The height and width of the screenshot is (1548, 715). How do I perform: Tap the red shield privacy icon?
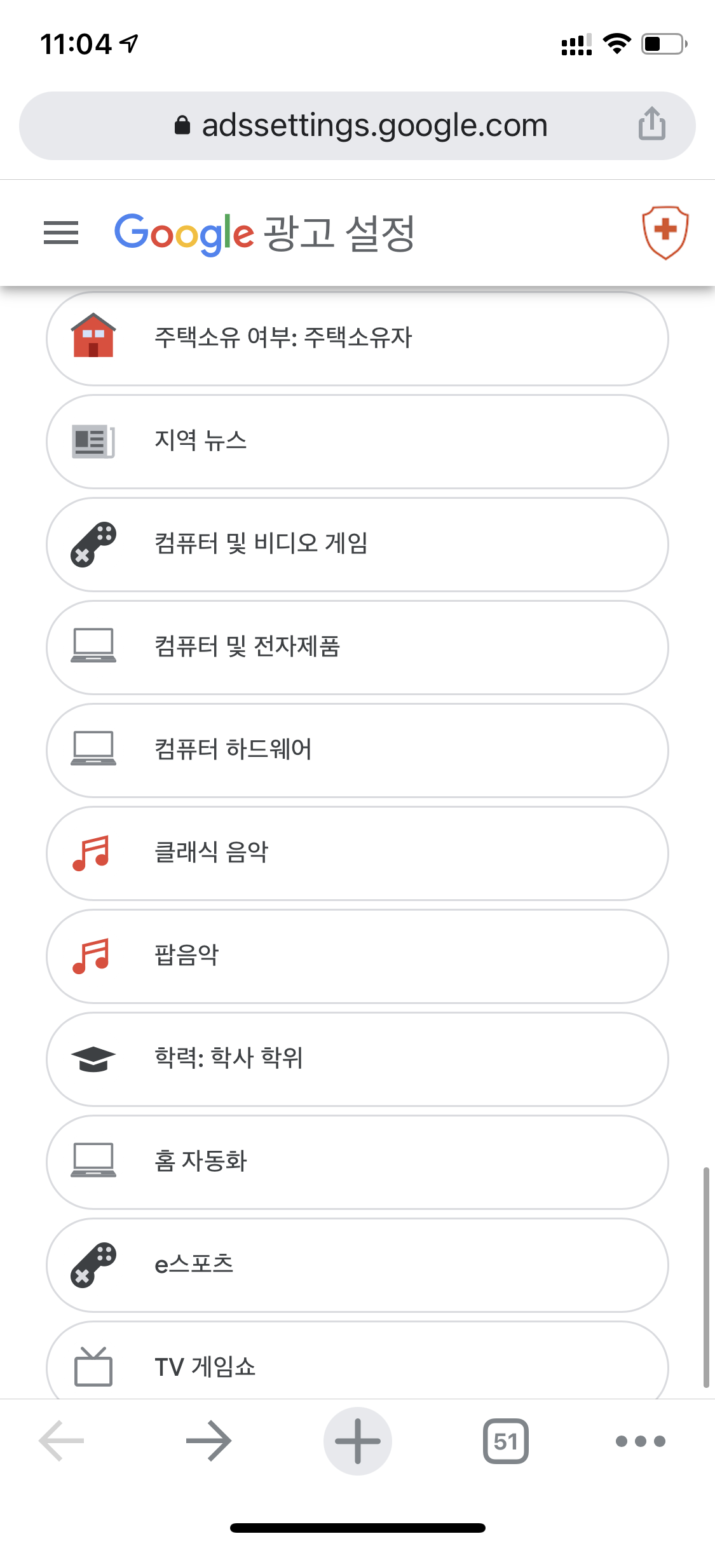pyautogui.click(x=665, y=232)
